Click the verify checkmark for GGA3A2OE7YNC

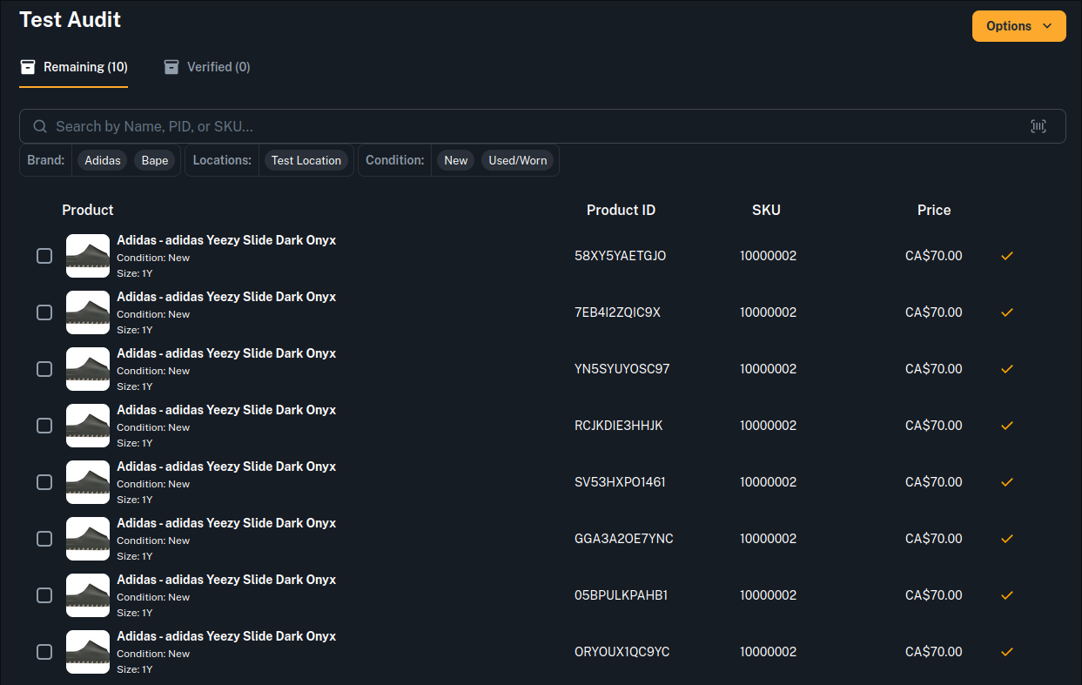1007,539
